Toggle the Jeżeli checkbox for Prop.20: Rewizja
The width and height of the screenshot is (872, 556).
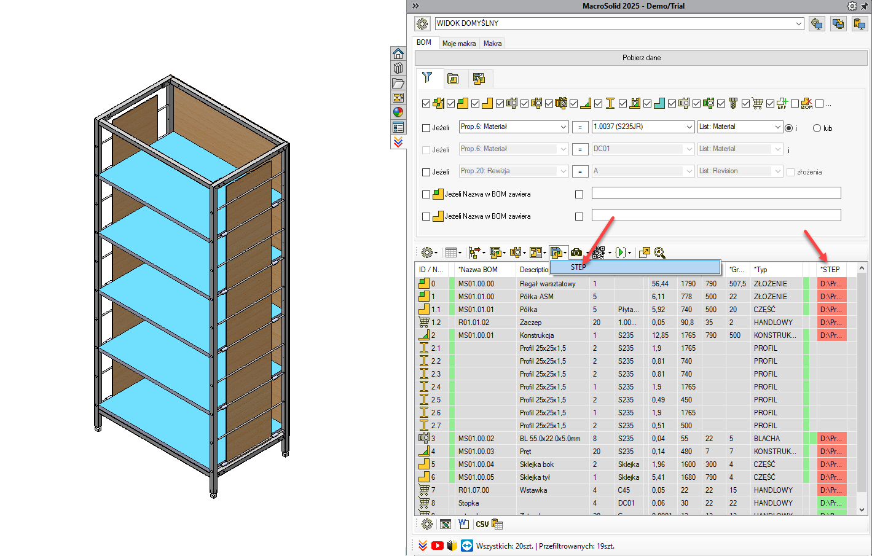426,172
